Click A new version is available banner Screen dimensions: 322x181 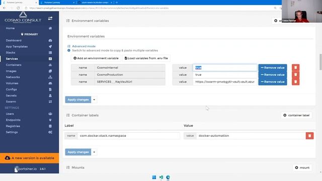(x=29, y=158)
